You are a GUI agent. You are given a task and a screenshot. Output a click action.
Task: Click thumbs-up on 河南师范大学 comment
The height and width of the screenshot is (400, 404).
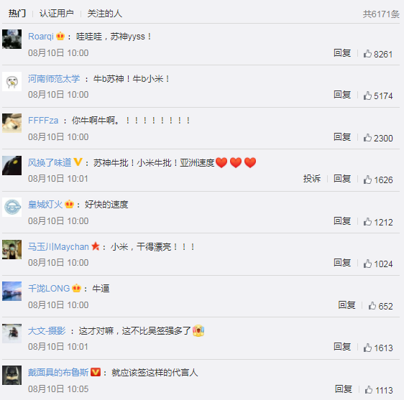point(367,96)
